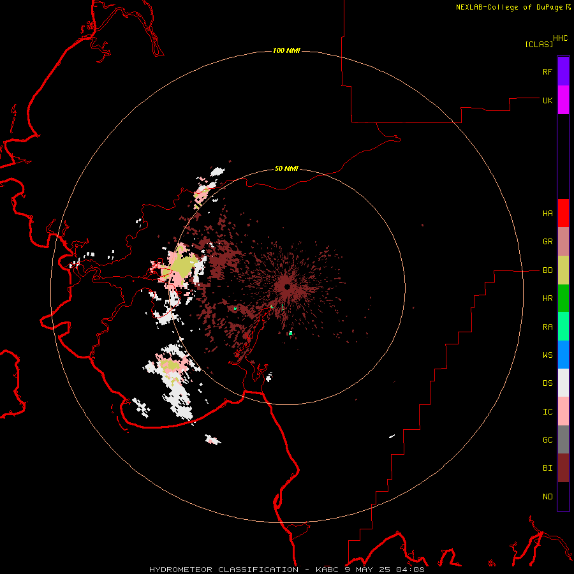Click the "HYDROMETEOR CLASSIFICATION" title text
Image resolution: width=574 pixels, height=574 pixels.
coord(224,570)
